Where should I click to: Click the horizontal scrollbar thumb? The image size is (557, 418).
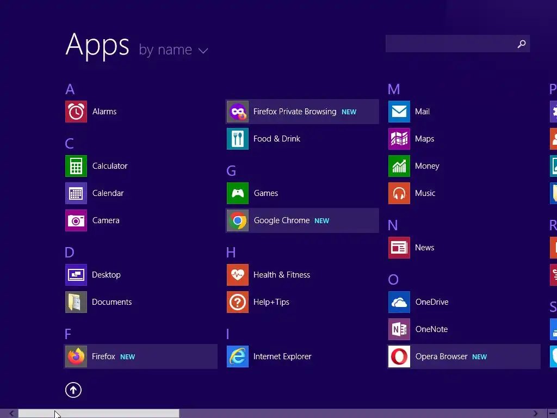pos(99,414)
